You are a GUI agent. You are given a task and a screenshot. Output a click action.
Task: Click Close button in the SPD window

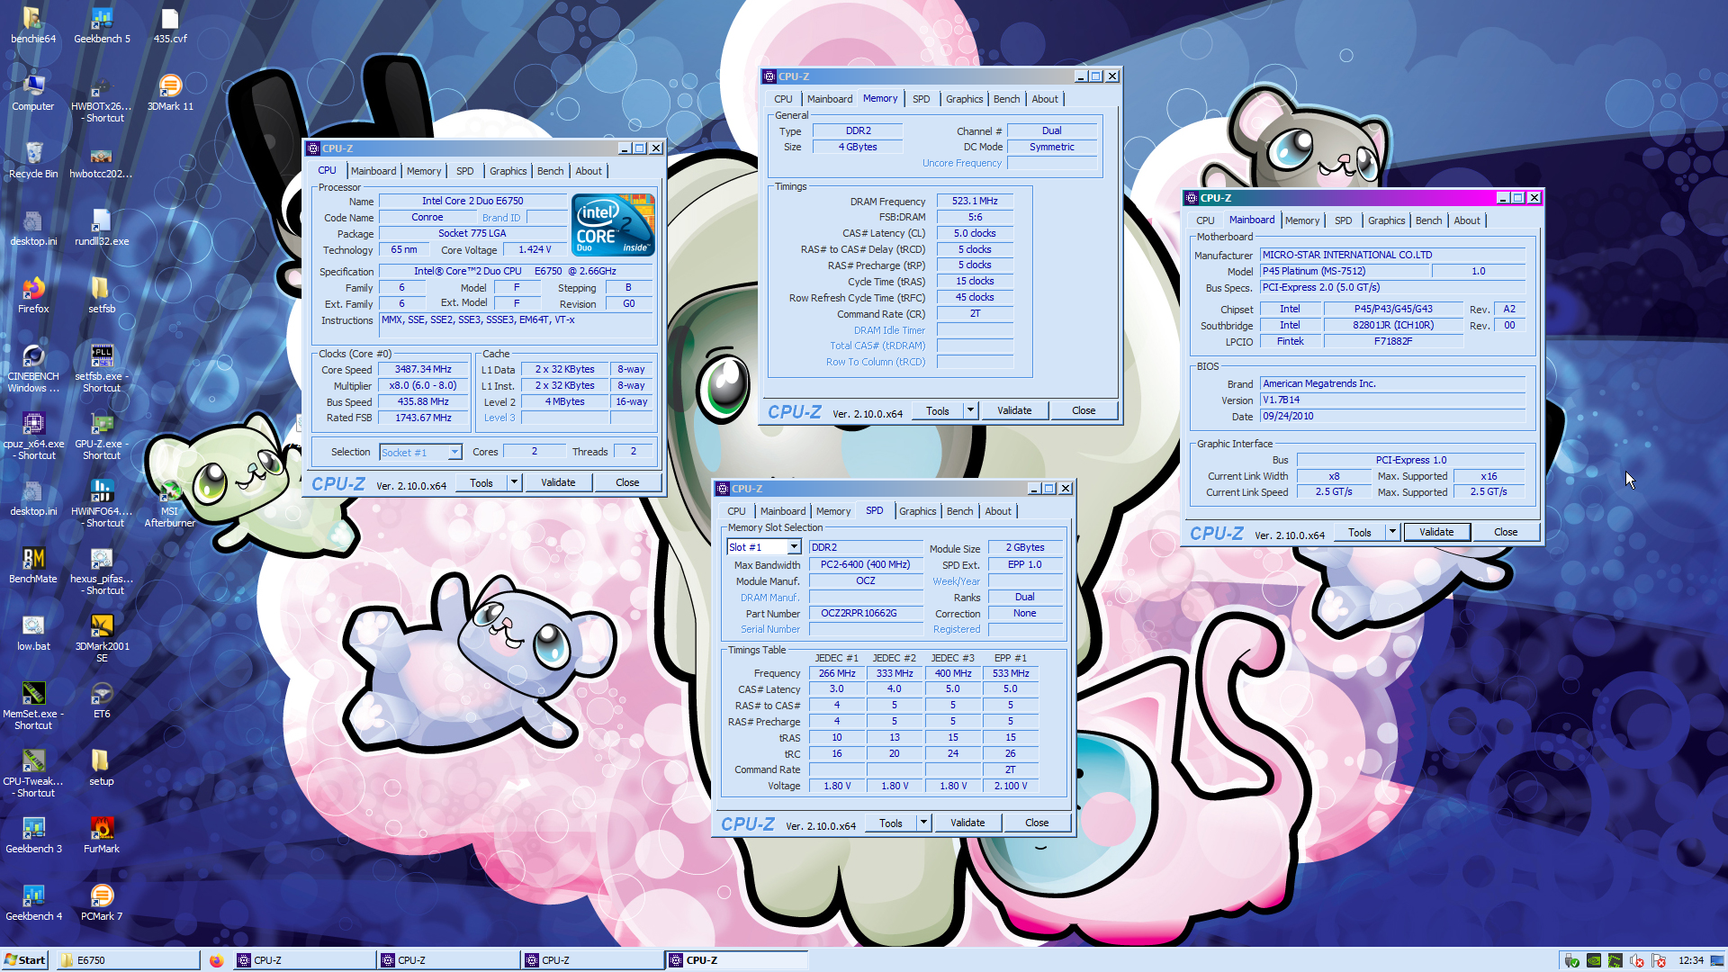tap(1037, 823)
